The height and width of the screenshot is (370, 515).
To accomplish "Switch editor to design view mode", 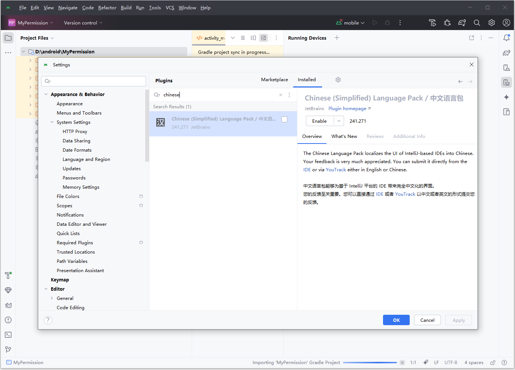I will point(264,38).
